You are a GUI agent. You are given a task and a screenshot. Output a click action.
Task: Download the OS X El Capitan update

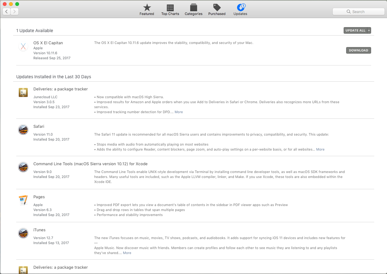(x=358, y=50)
